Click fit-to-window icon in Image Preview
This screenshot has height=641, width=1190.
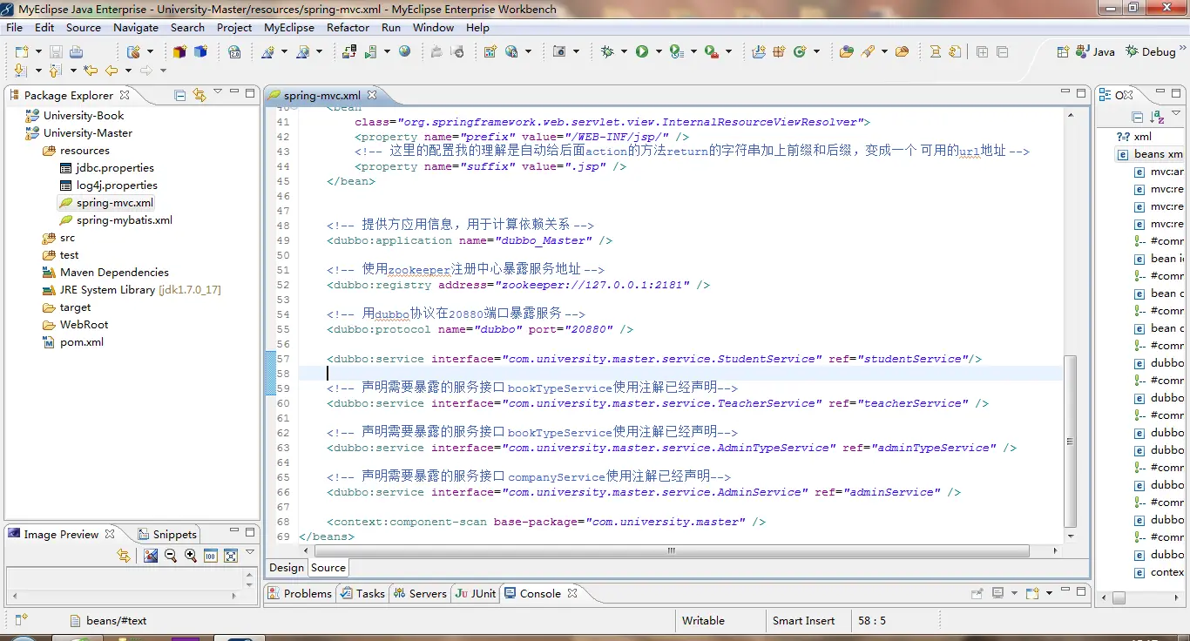(231, 556)
